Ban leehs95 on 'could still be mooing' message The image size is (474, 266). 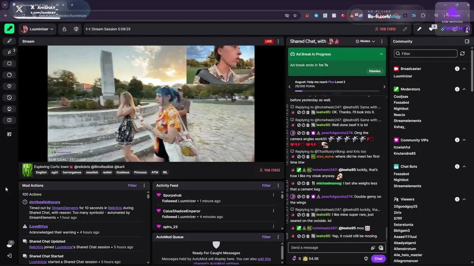tap(299, 236)
